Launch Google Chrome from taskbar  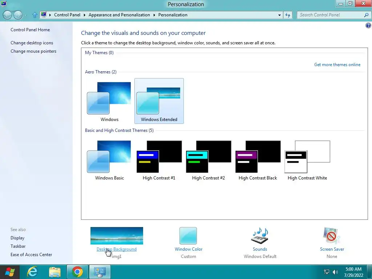[77, 272]
